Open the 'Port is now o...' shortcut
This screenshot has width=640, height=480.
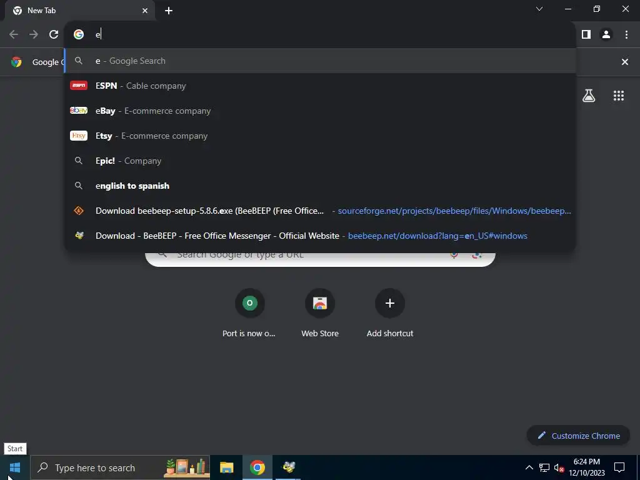pos(249,314)
